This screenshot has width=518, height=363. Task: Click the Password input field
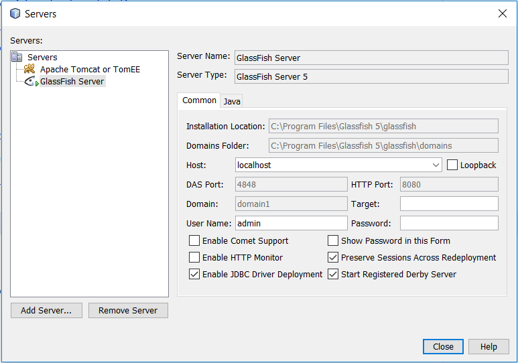449,223
